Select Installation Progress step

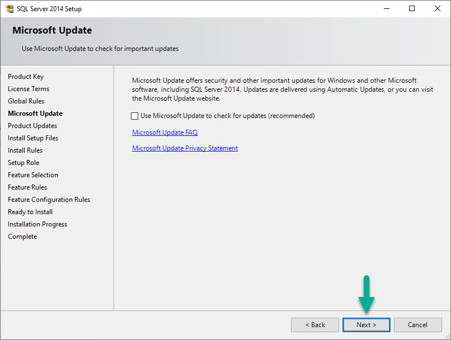37,224
